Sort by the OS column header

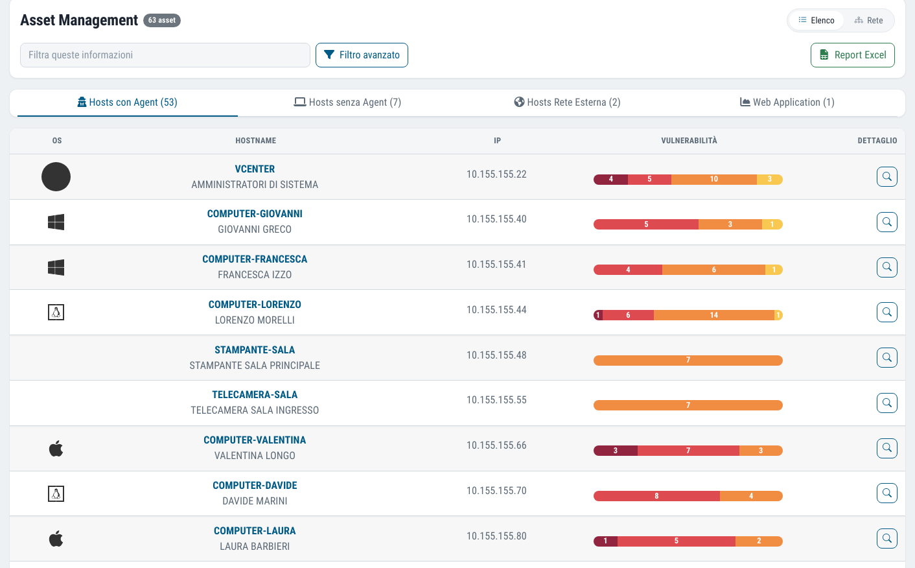tap(57, 141)
